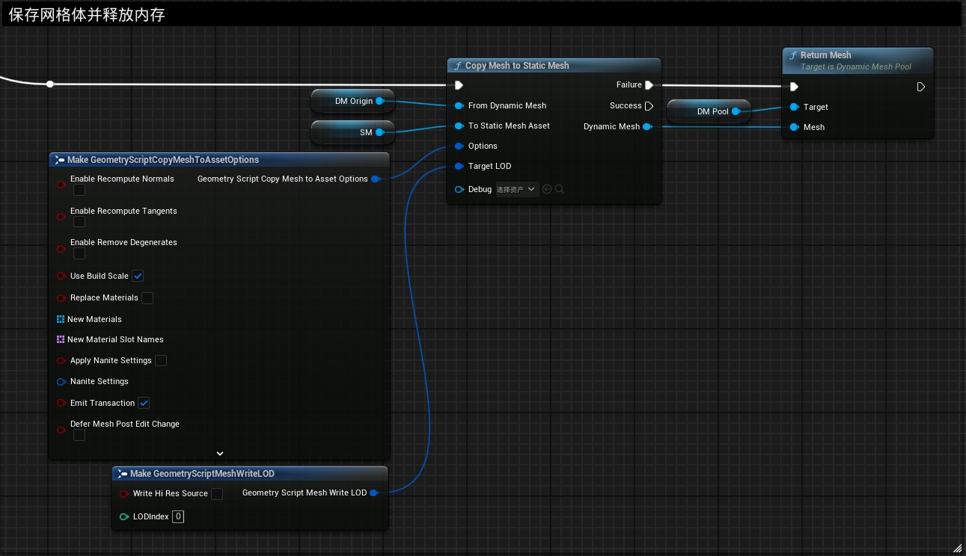
Task: Open the Debug asset selection dropdown
Action: click(x=517, y=190)
